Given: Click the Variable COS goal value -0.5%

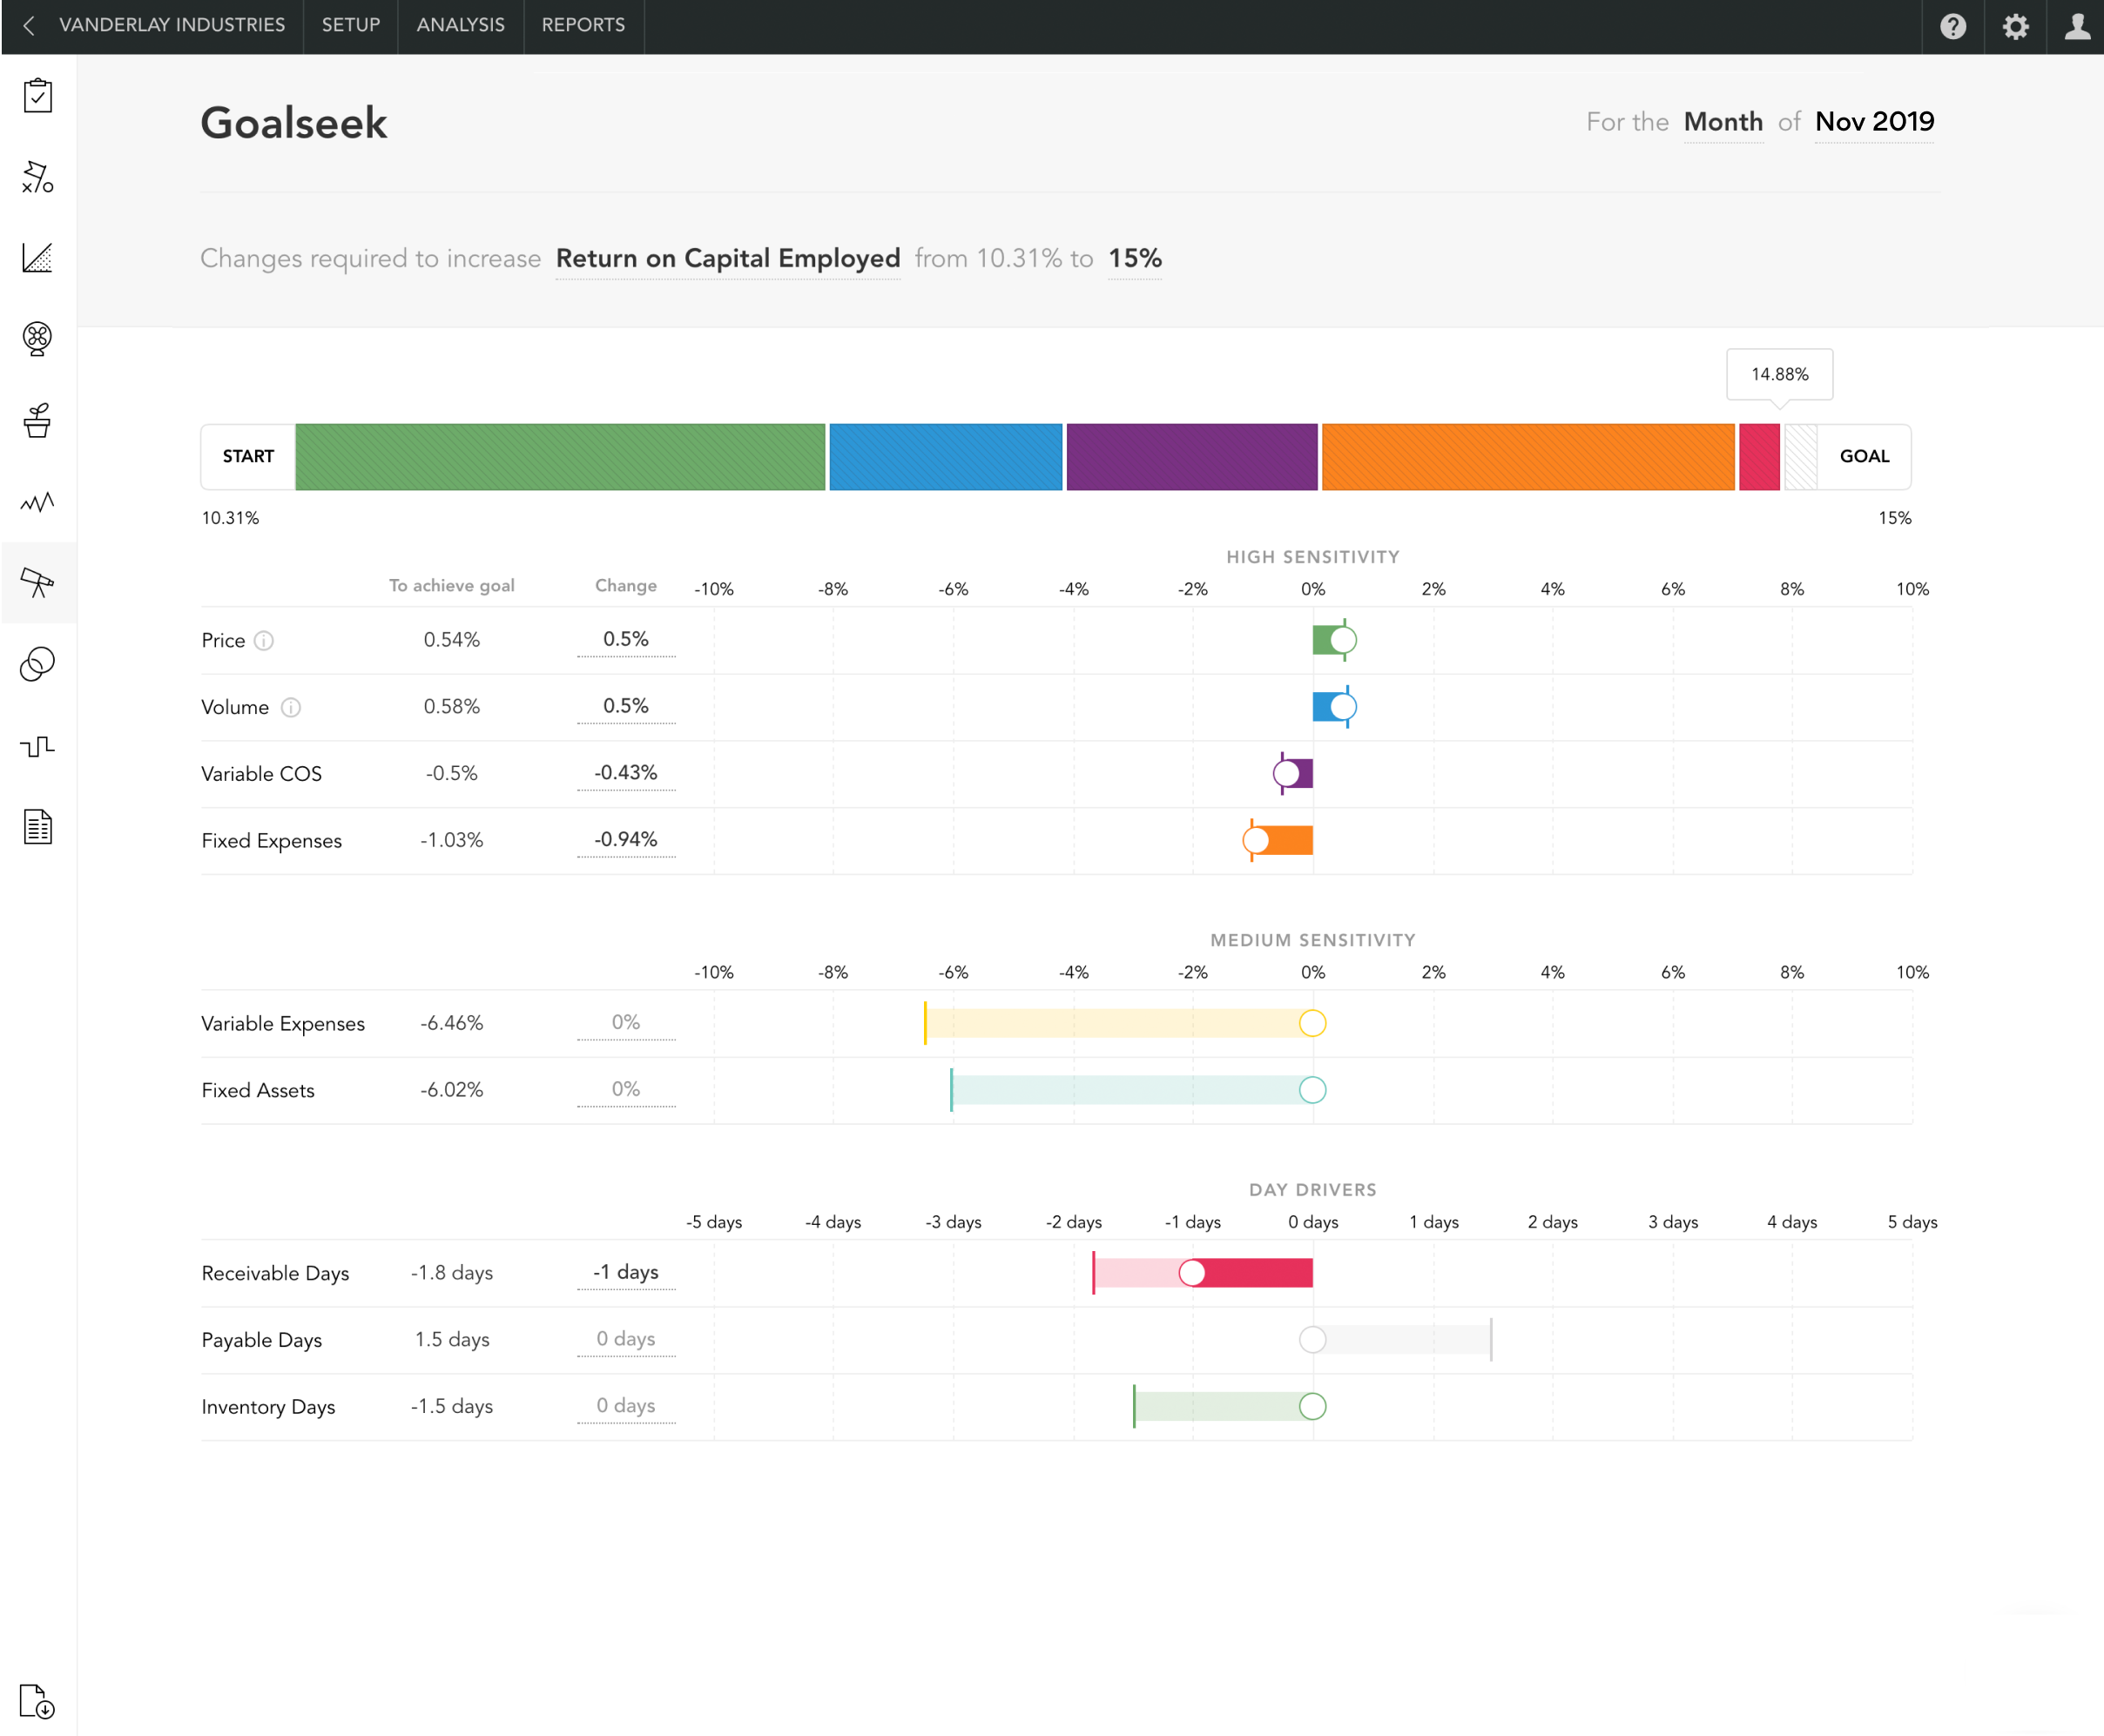Looking at the screenshot, I should pos(452,774).
